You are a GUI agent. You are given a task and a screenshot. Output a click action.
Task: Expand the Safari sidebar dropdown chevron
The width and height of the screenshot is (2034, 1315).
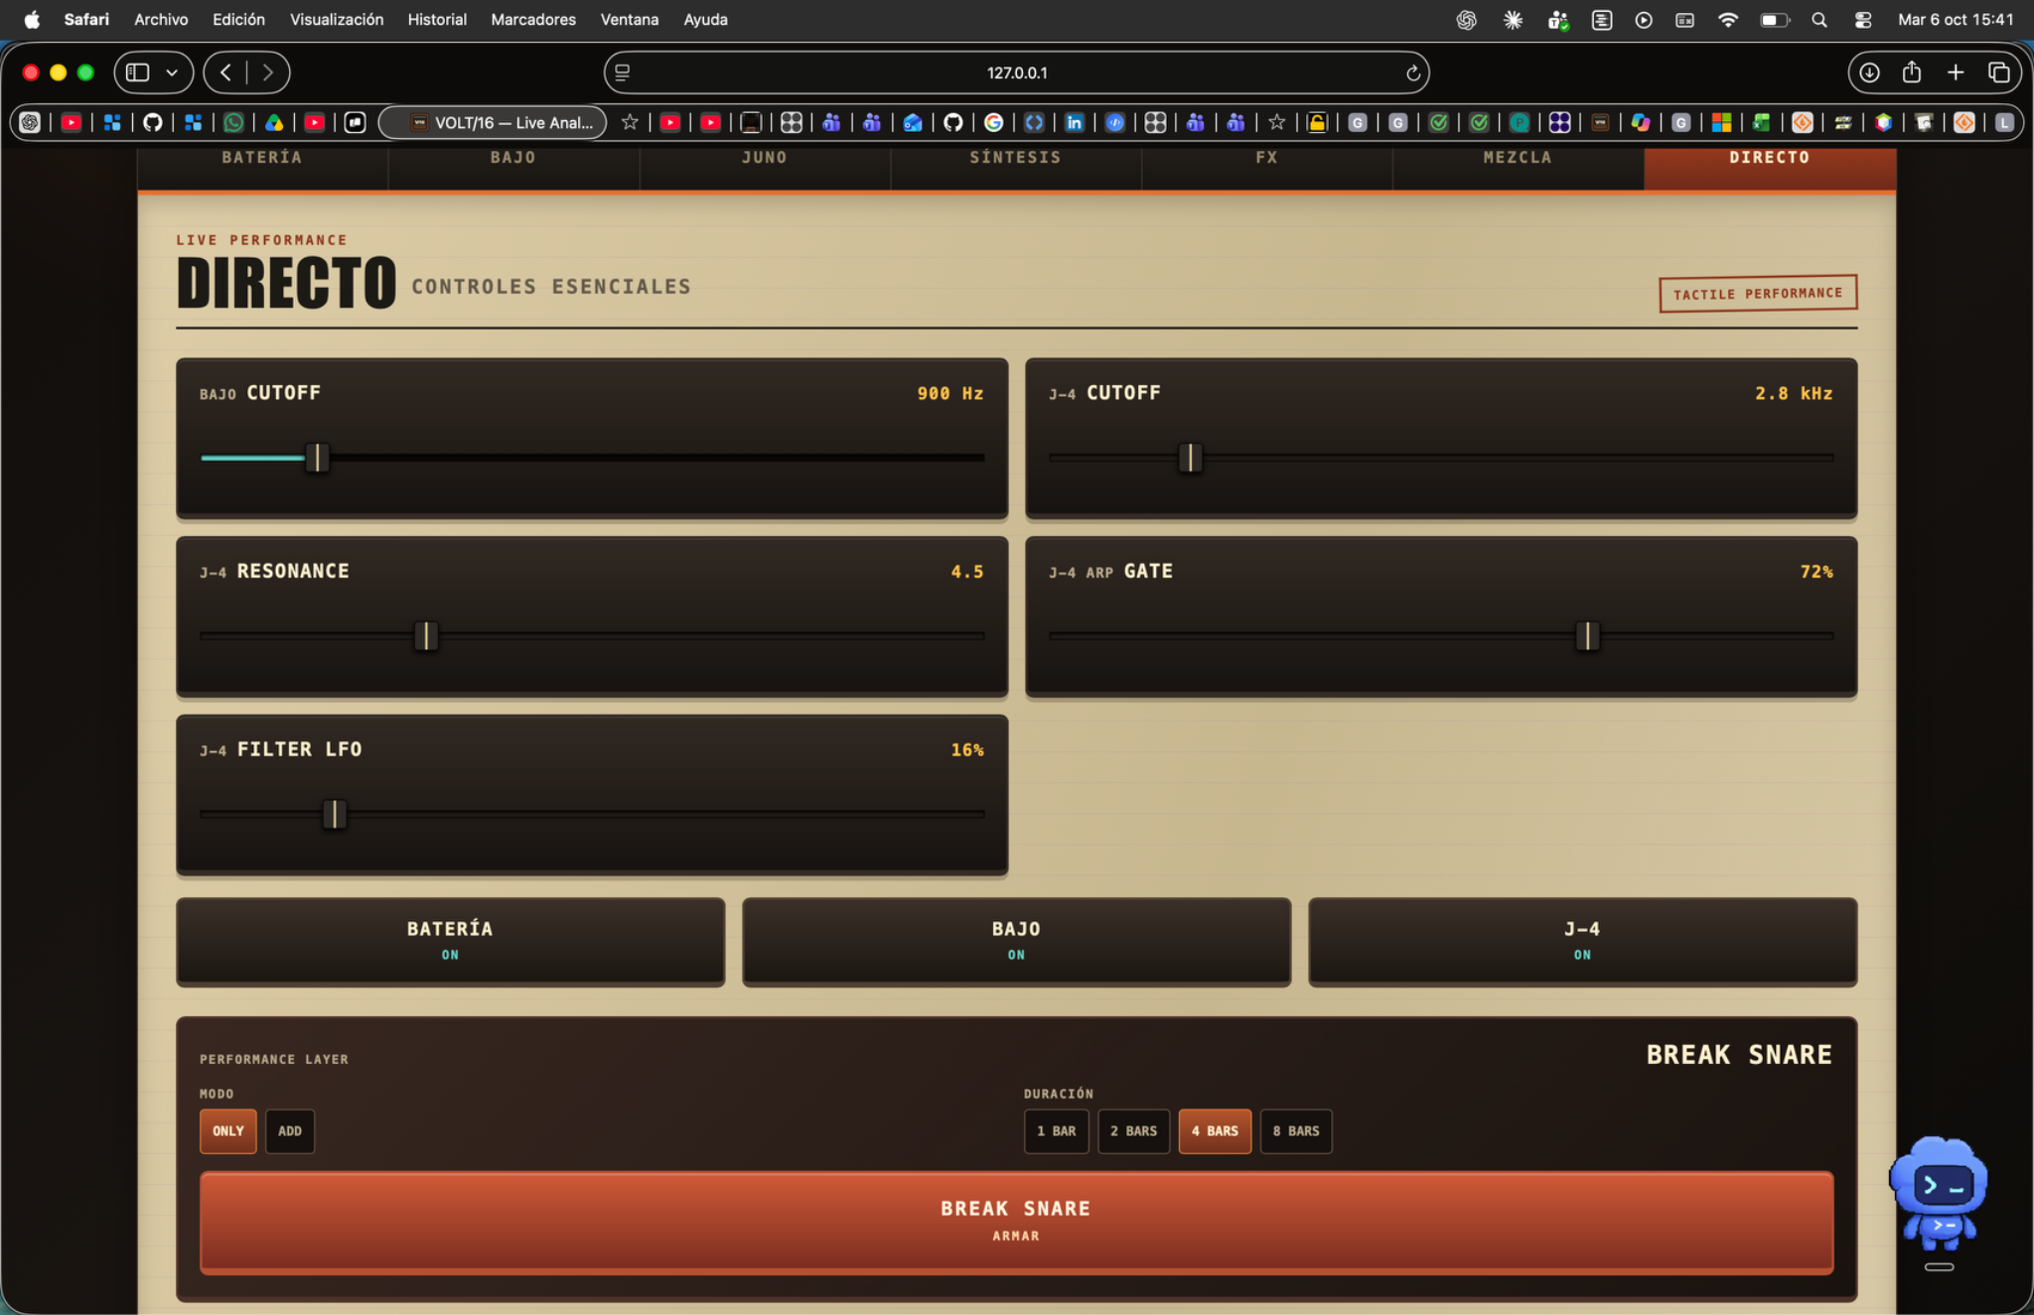172,72
